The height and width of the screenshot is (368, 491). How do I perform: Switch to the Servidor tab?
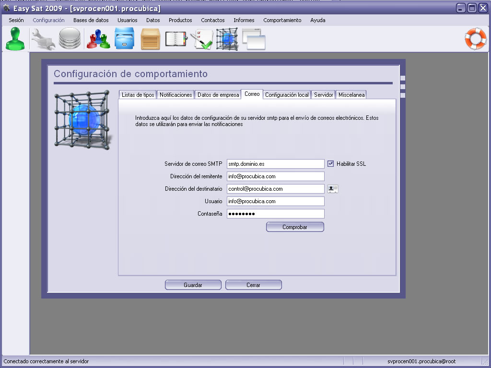pyautogui.click(x=324, y=95)
